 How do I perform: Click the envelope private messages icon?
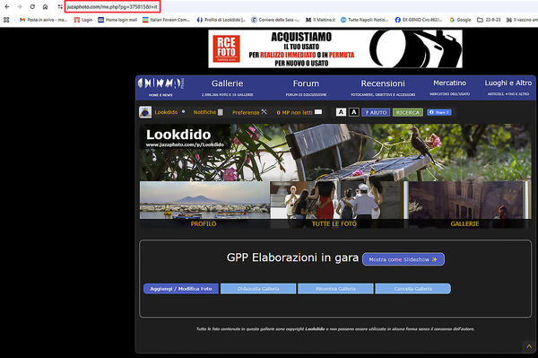[318, 112]
